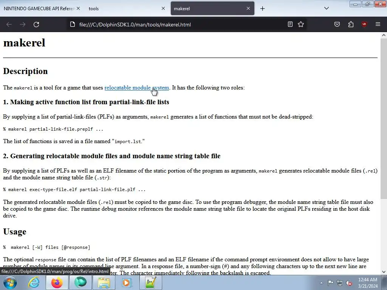Open Windows Explorer folder from taskbar
Screen dimensions: 387x290
pyautogui.click(x=104, y=282)
